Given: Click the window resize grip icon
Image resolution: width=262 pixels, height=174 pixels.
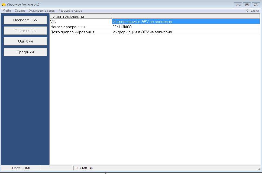Looking at the screenshot, I should click(259, 169).
